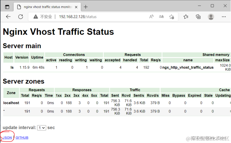Click the 'Cache' column group header
This screenshot has height=143, width=231.
(224, 90)
